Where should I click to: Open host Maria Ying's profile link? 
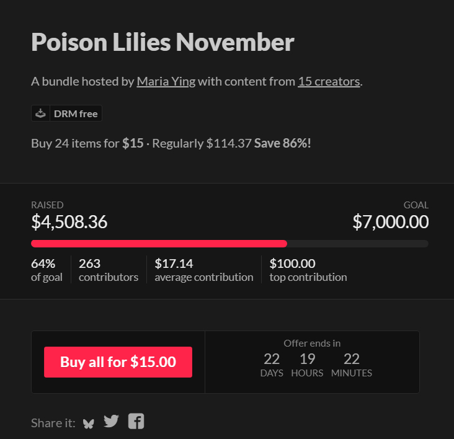(166, 81)
